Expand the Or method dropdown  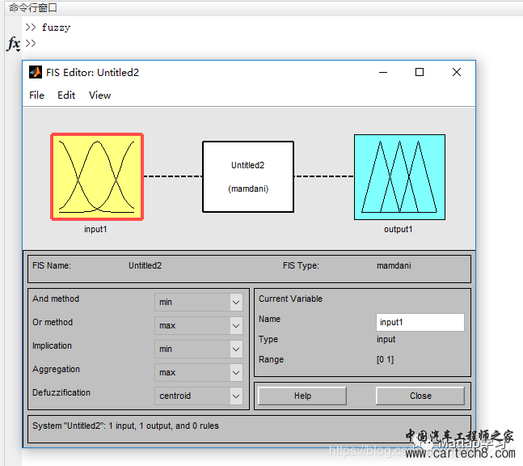click(199, 325)
